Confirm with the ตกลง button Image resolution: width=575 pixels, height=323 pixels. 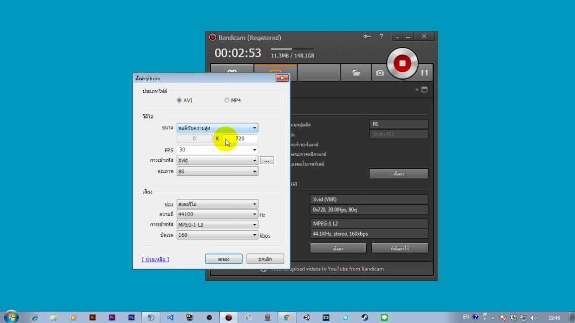coord(224,259)
